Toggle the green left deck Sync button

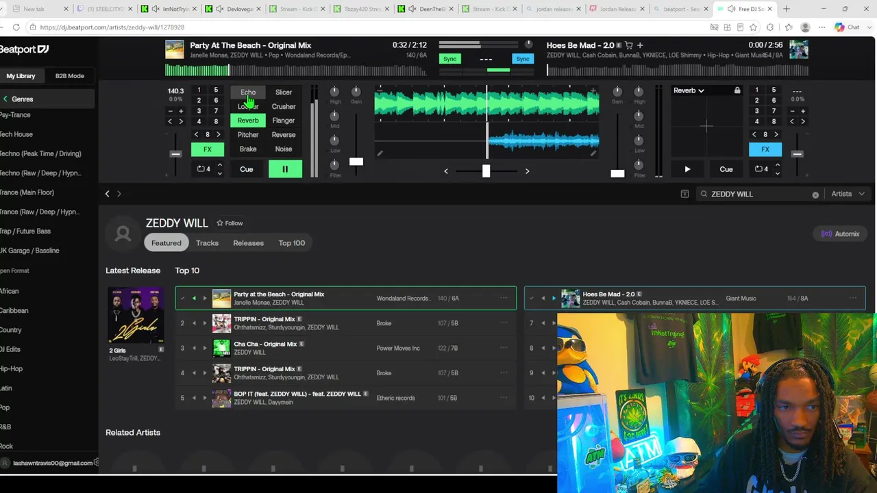coord(449,59)
